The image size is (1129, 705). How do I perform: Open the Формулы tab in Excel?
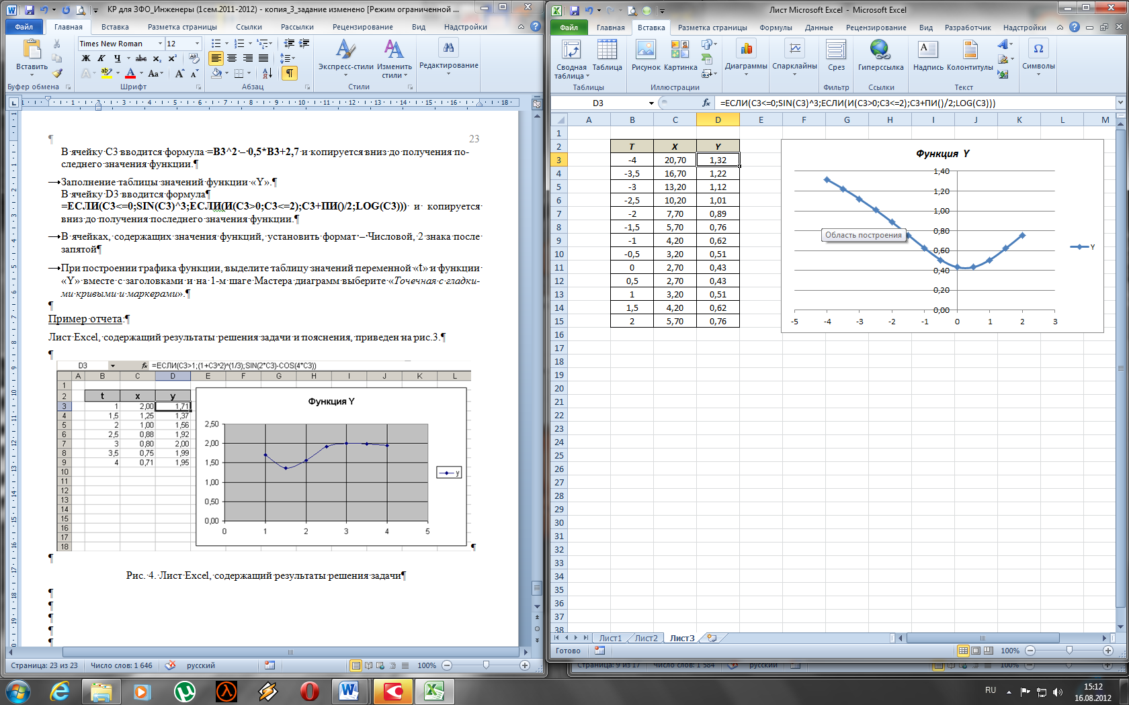click(776, 28)
